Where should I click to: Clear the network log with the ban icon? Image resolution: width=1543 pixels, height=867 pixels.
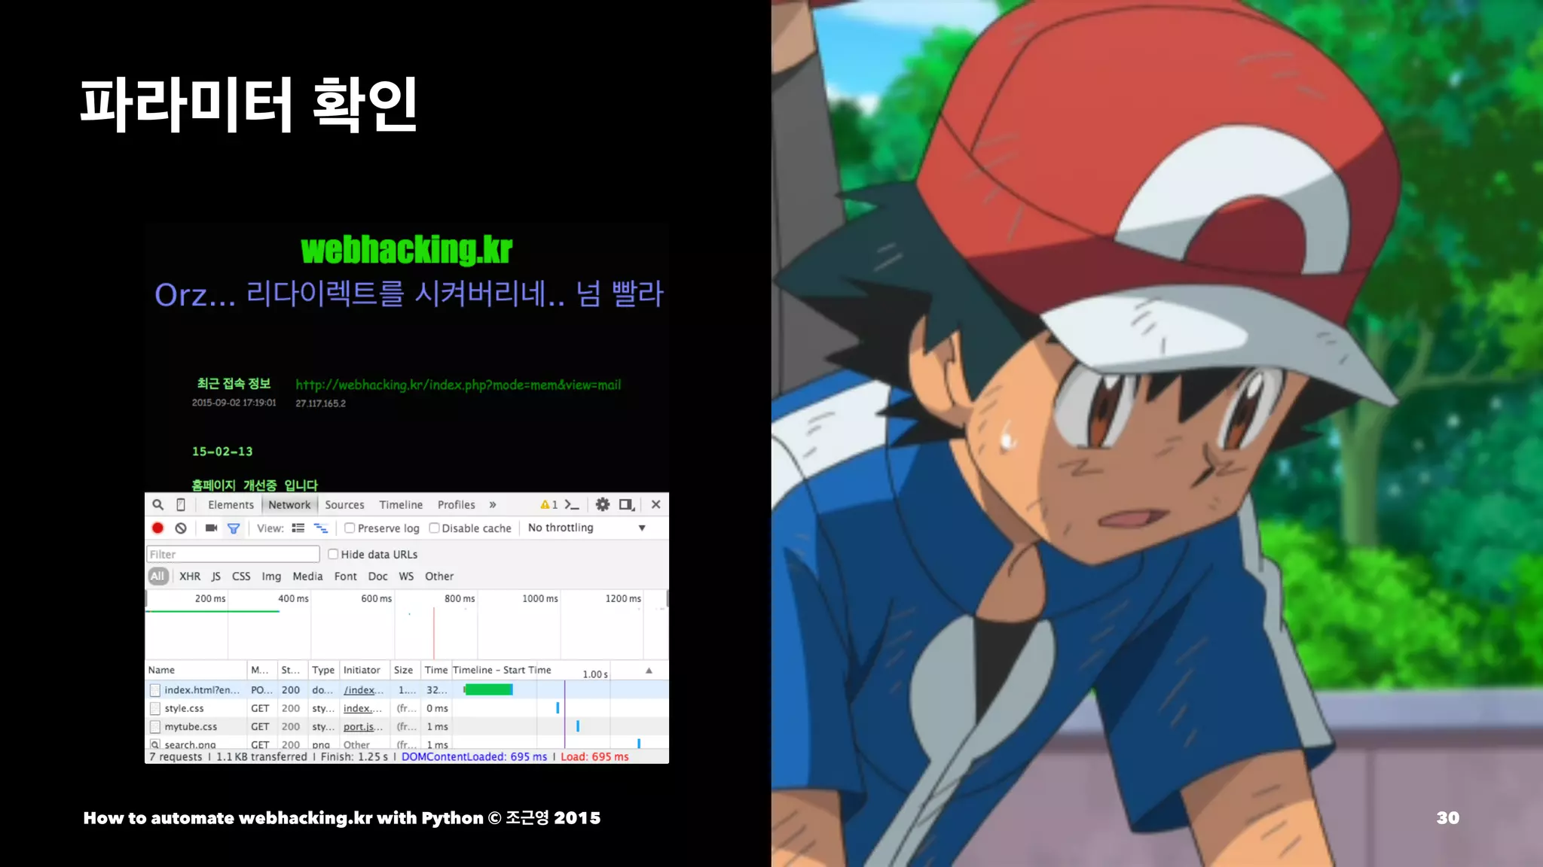(181, 528)
